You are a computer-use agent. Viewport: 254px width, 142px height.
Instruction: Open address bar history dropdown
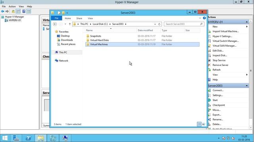(x=155, y=24)
